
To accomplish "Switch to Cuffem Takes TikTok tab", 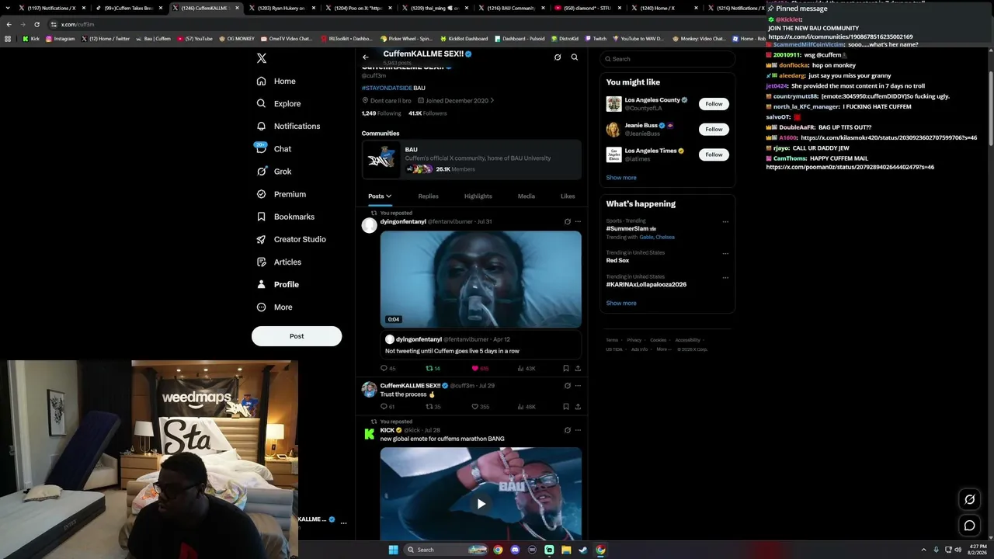I will click(129, 8).
